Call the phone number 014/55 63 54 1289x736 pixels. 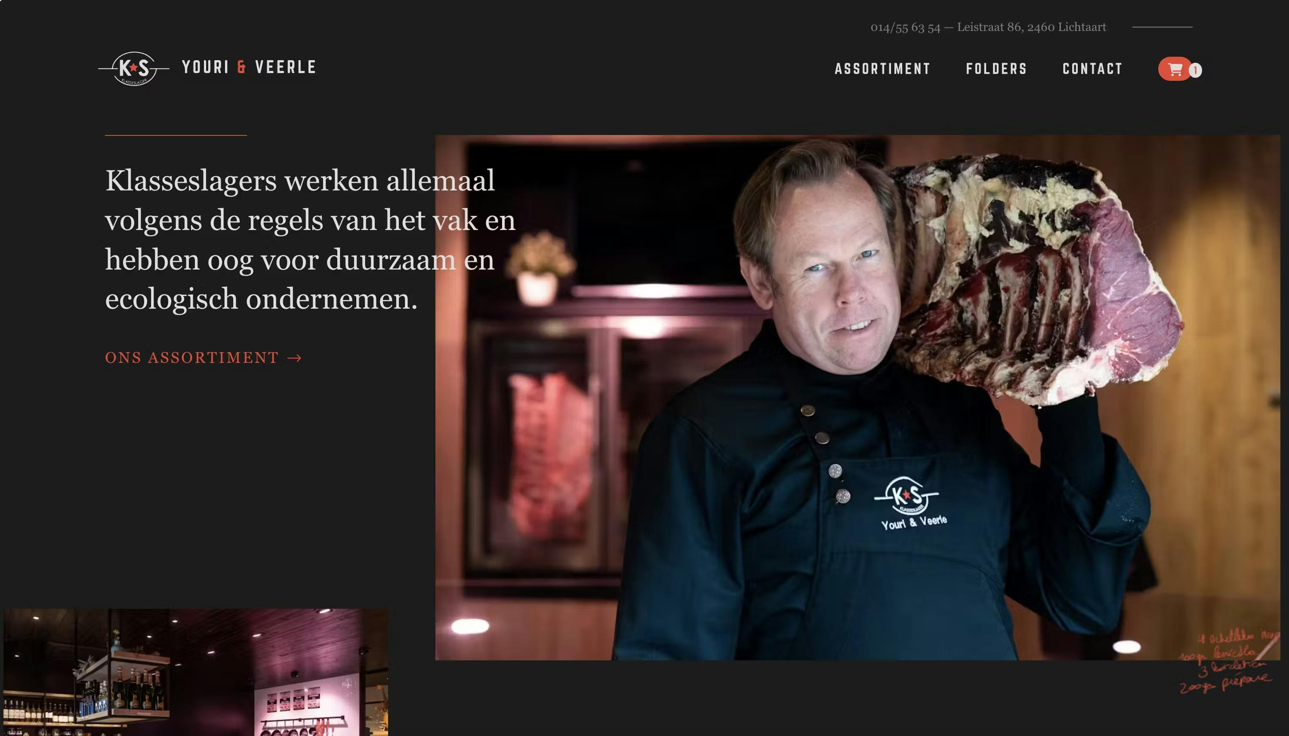pyautogui.click(x=905, y=27)
